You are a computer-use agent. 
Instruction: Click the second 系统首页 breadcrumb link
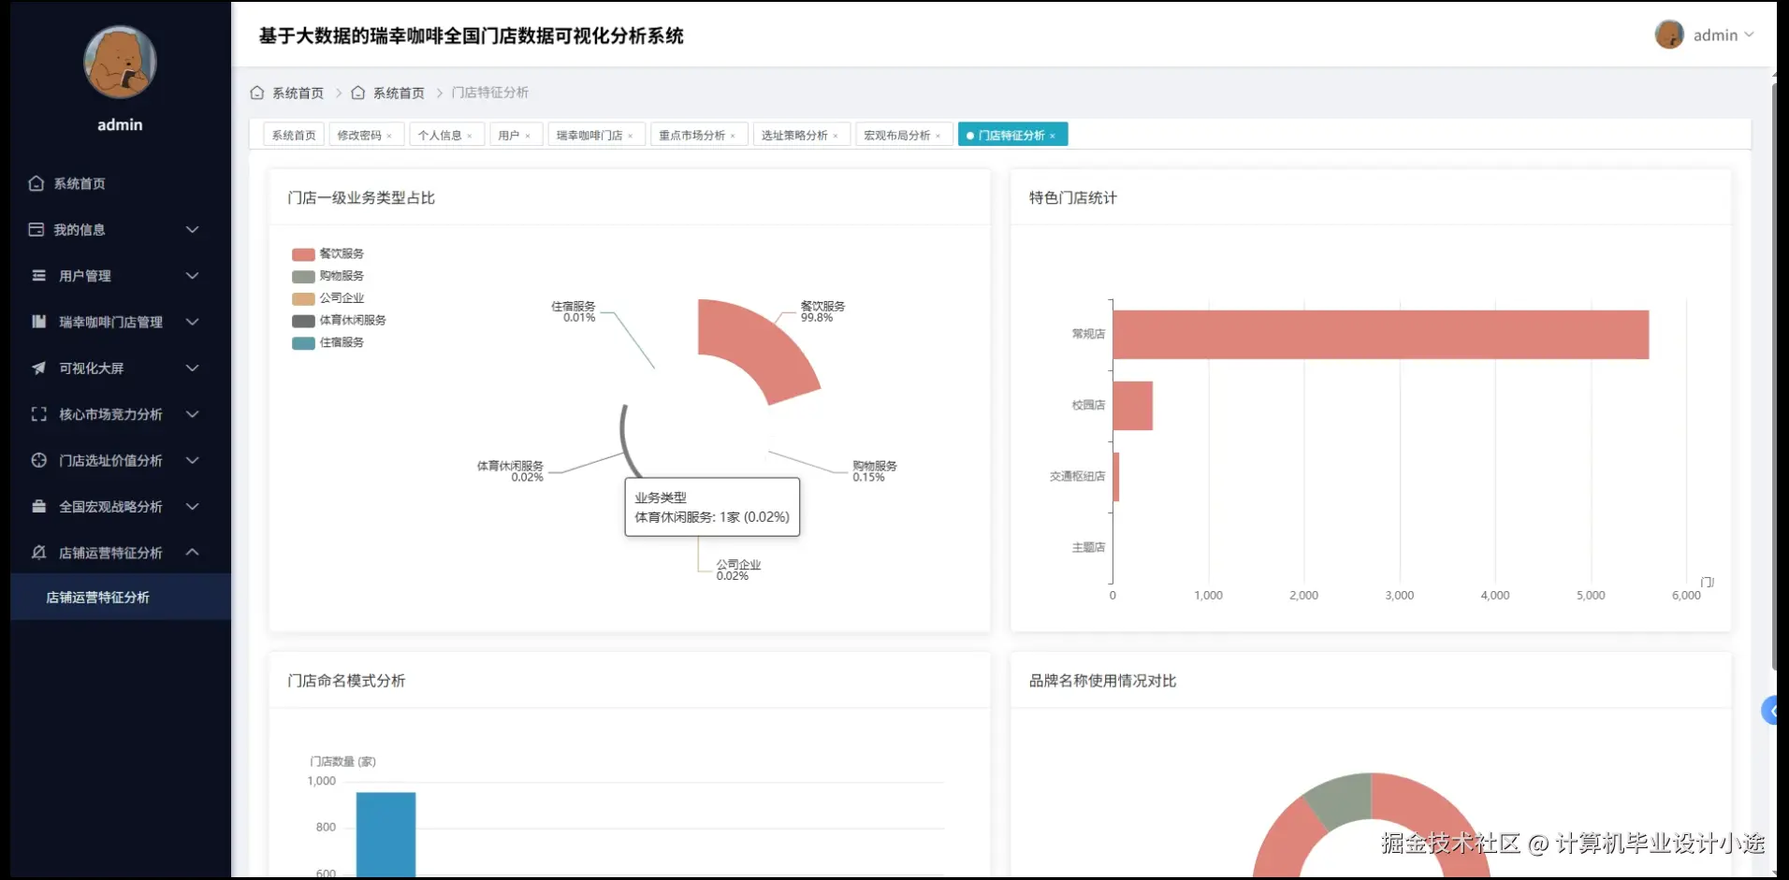tap(399, 93)
